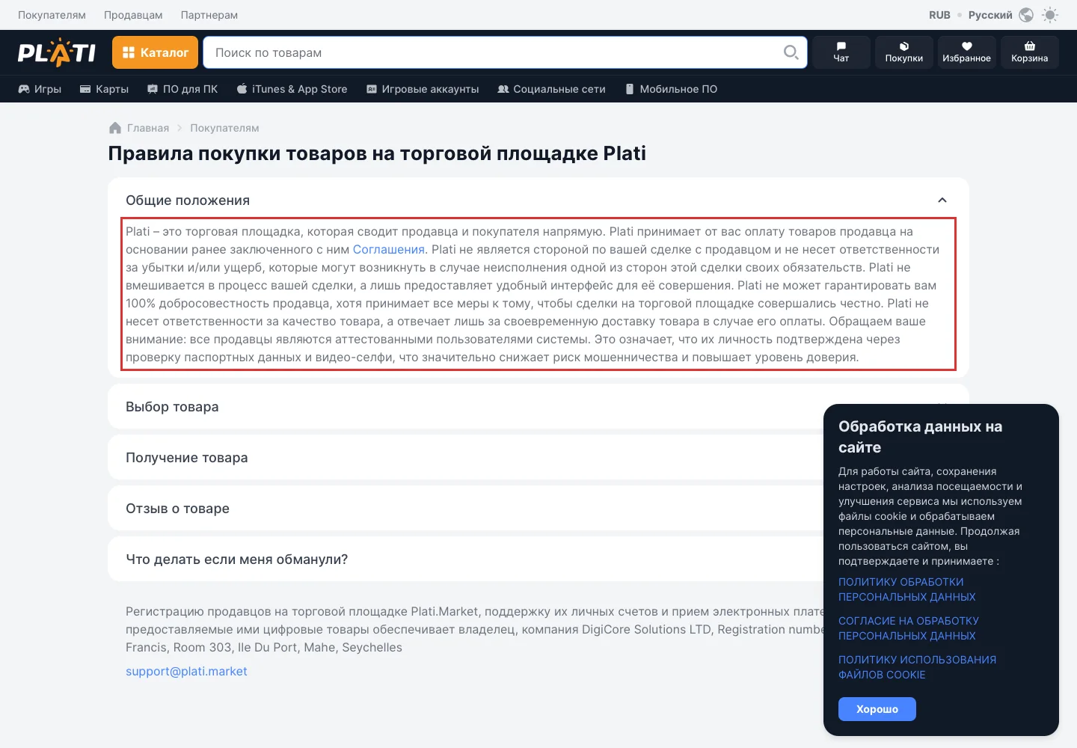
Task: Open Продавцам top menu link
Action: click(133, 15)
